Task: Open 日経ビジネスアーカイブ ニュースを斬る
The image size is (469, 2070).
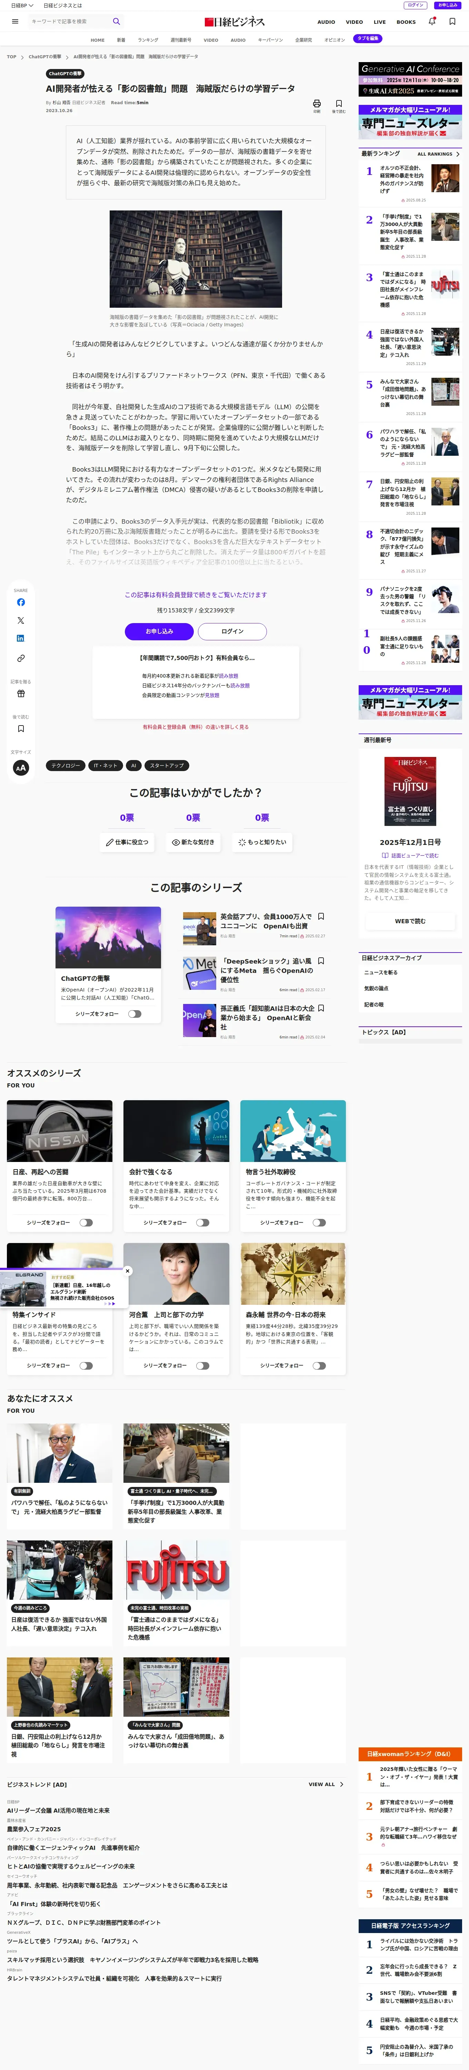Action: point(381,972)
